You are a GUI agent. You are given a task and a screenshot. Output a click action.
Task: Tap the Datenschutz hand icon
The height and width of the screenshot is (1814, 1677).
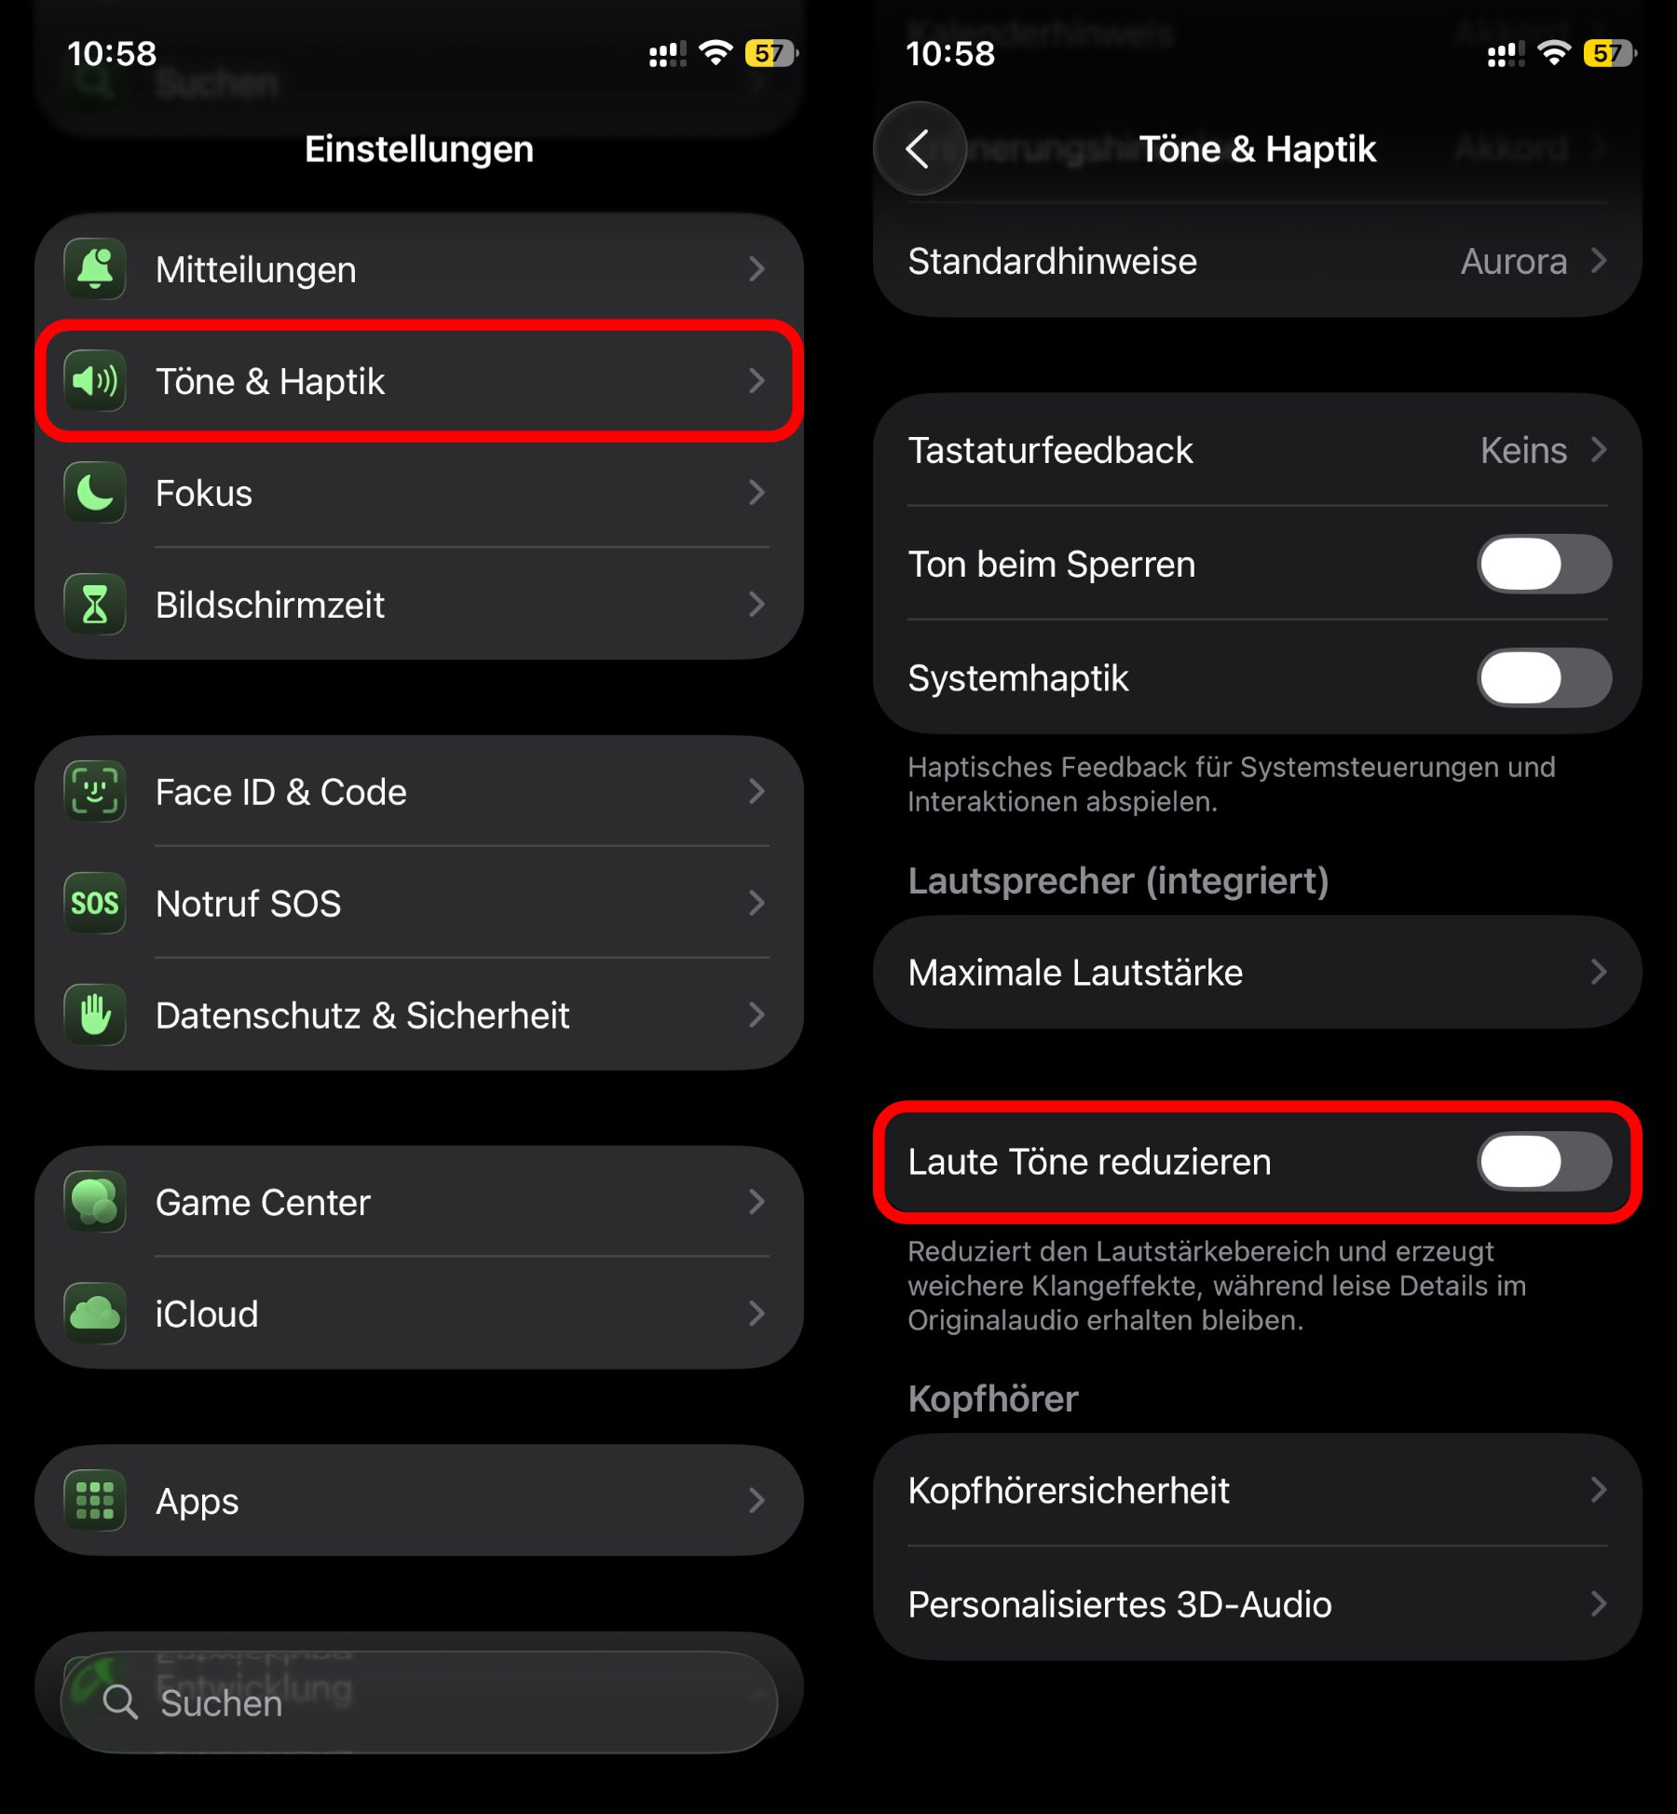click(95, 1016)
